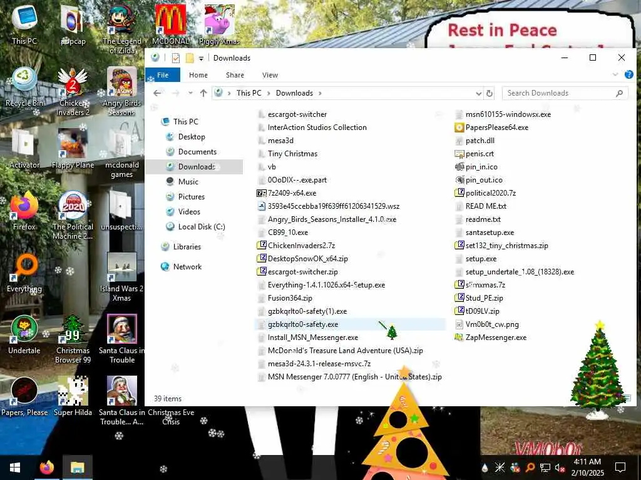Select the escargot-switcher folder
Screen dimensions: 641x480
coord(297,115)
